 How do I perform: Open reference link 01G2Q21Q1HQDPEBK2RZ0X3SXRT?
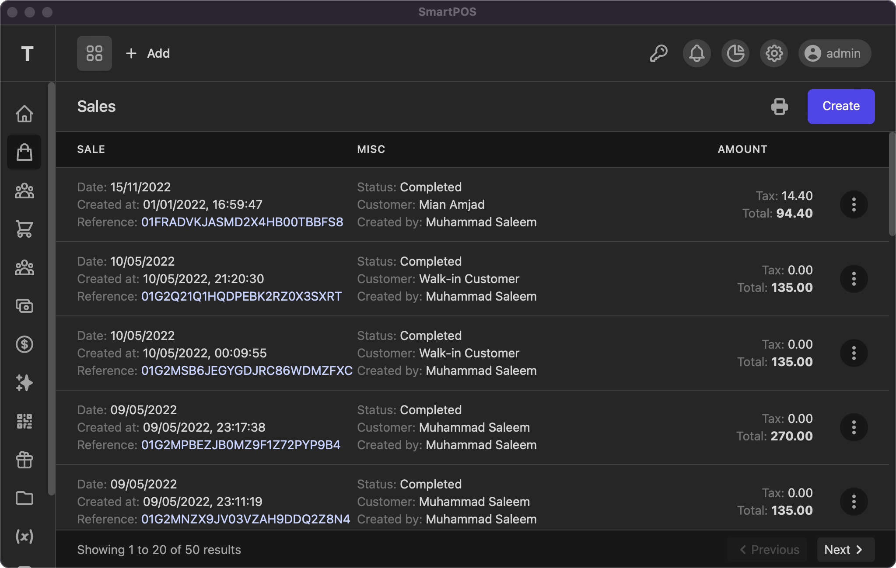[x=241, y=296]
